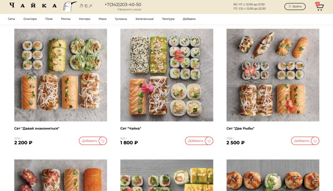Click cart icon for Сет "Две Рыбы"
Viewport: 333px width, 191px height.
315,141
